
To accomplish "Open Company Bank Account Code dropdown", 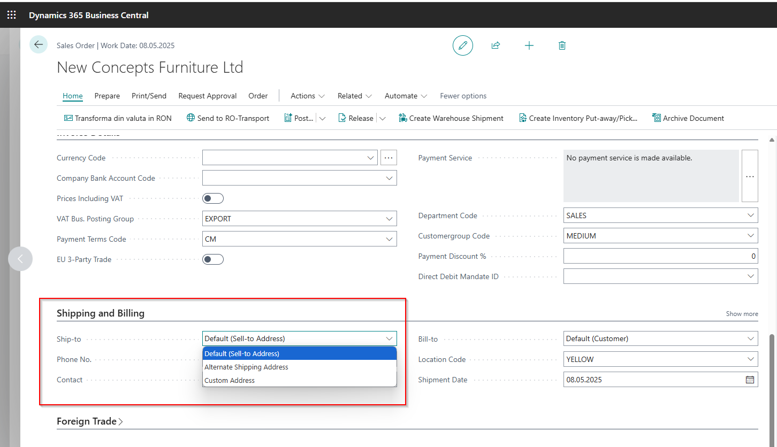I will (390, 178).
